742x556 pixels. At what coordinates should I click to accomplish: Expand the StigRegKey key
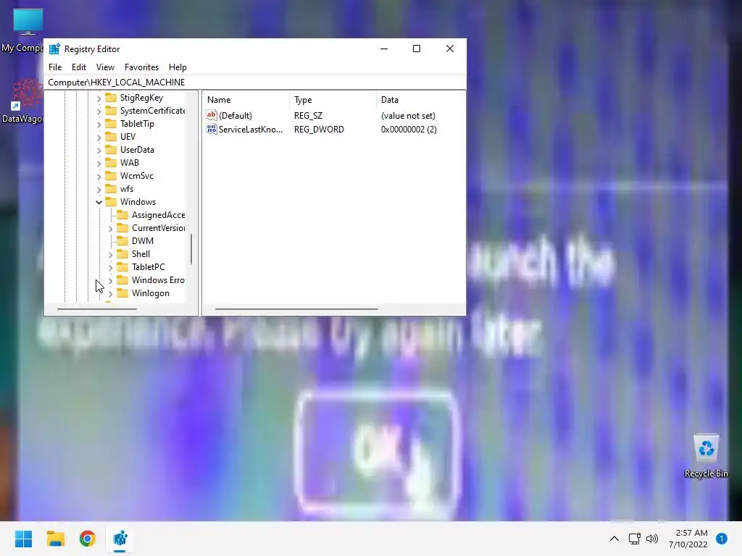click(99, 98)
